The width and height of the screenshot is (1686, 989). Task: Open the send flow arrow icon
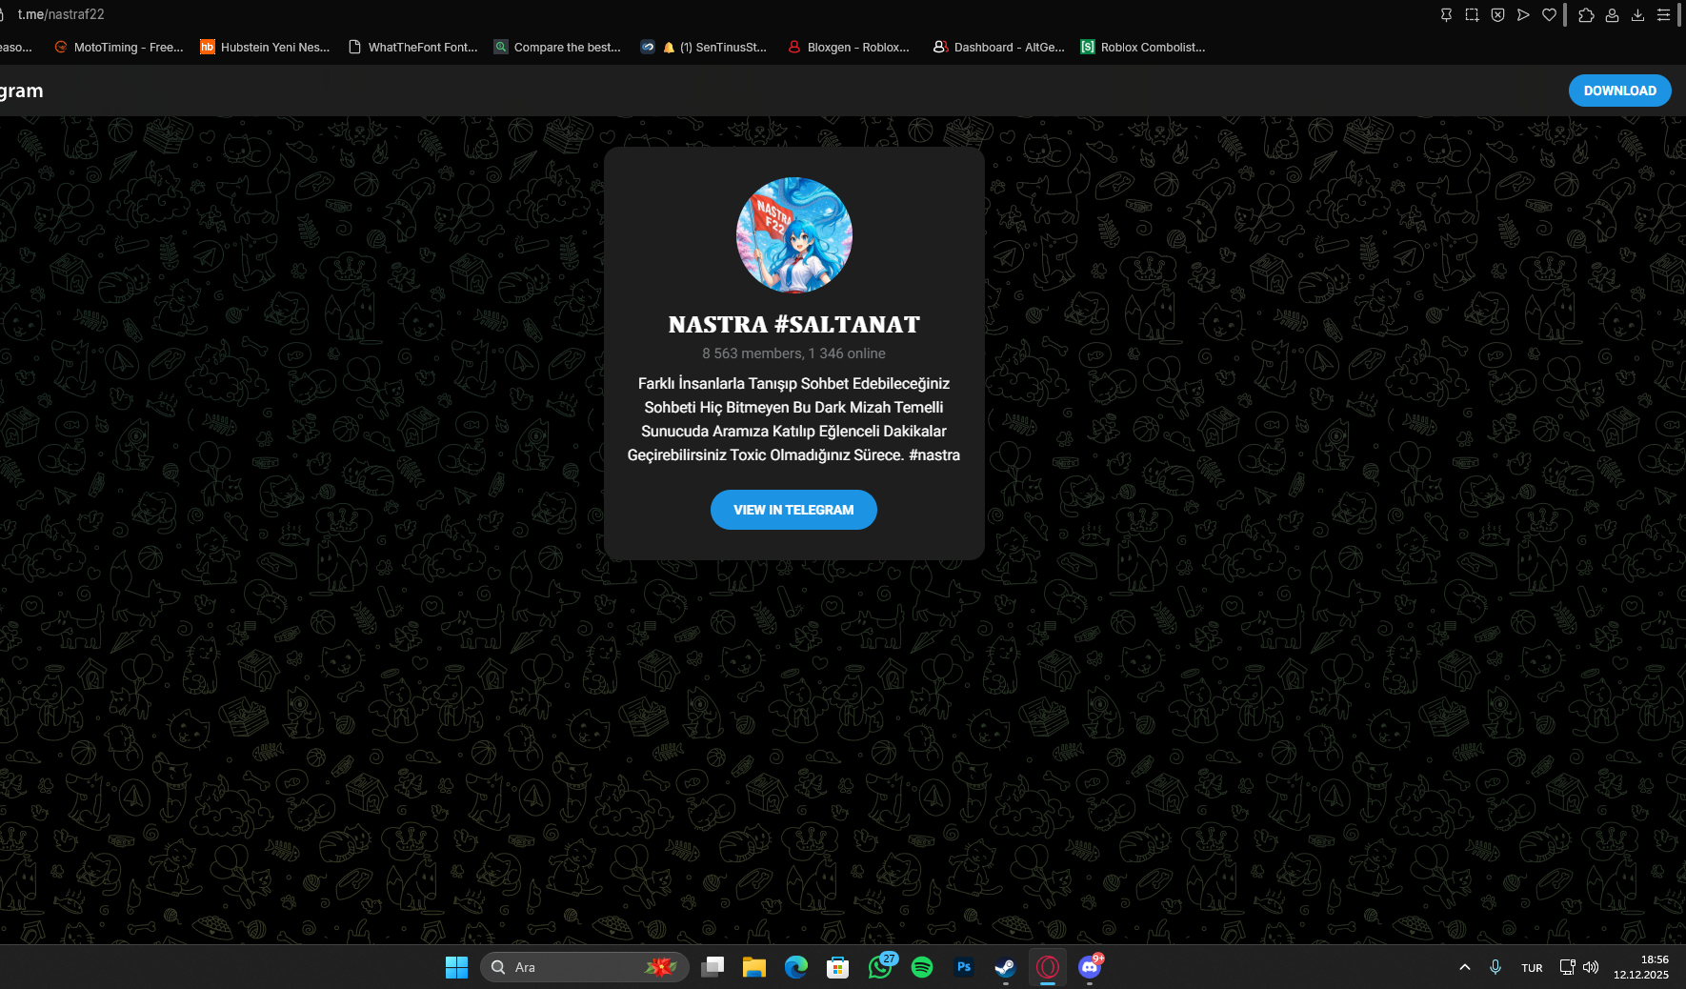1523,14
